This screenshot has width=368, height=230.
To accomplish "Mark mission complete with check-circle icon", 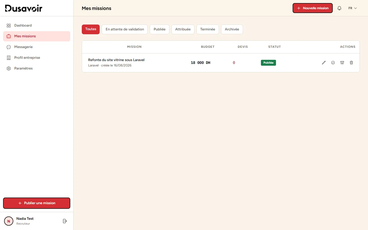I will coord(333,63).
